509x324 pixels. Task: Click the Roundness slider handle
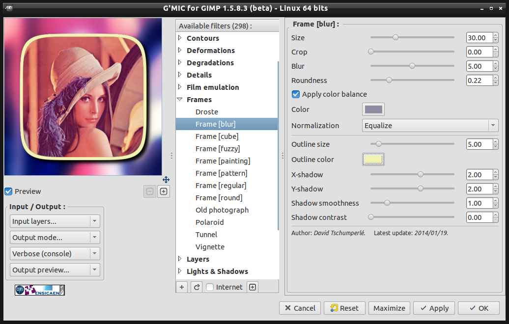[389, 80]
